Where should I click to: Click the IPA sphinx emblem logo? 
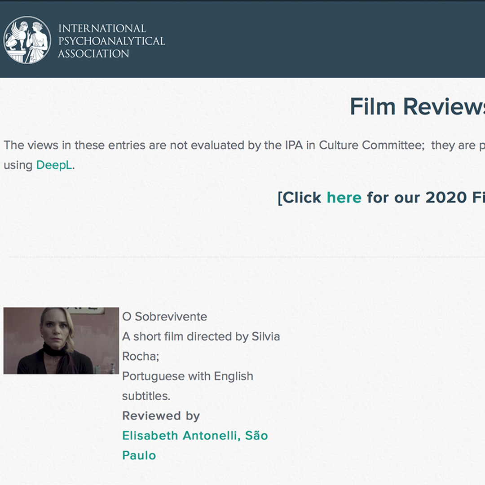point(27,40)
